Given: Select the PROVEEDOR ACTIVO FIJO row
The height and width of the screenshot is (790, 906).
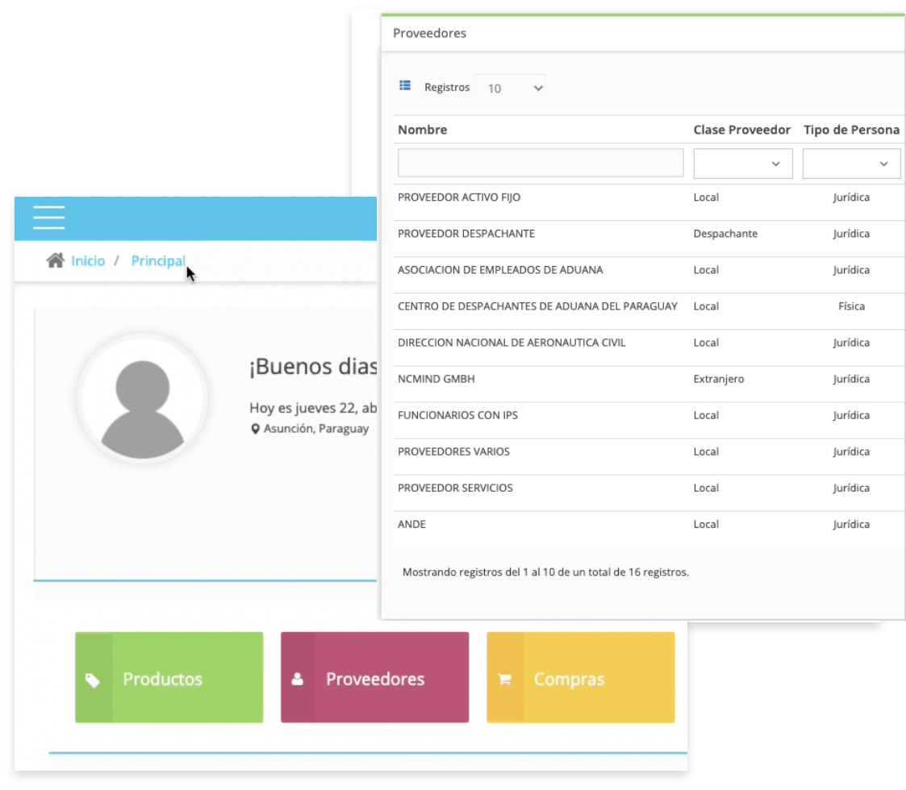Looking at the screenshot, I should [649, 202].
